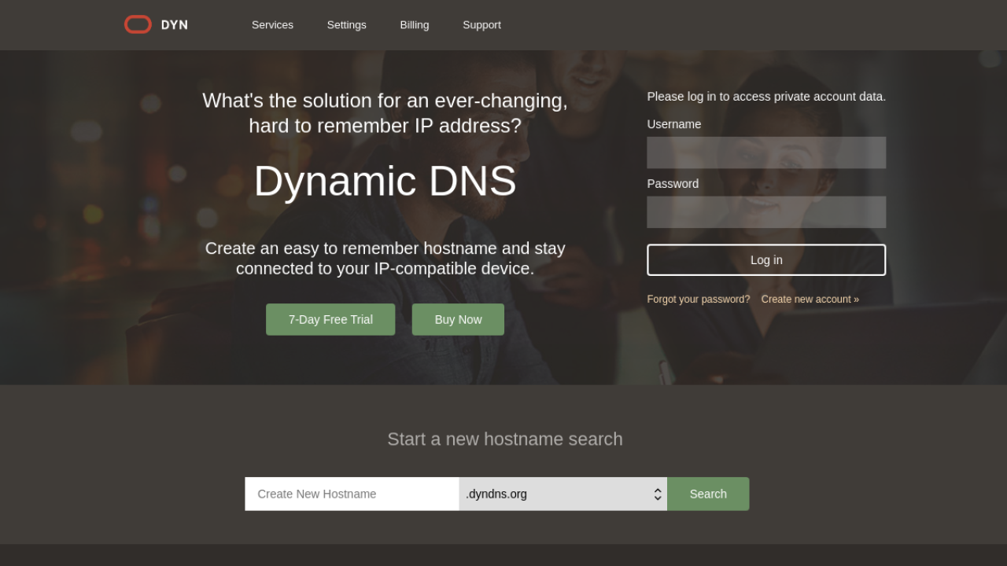The height and width of the screenshot is (566, 1007).
Task: Click the Log in button
Action: (x=766, y=260)
